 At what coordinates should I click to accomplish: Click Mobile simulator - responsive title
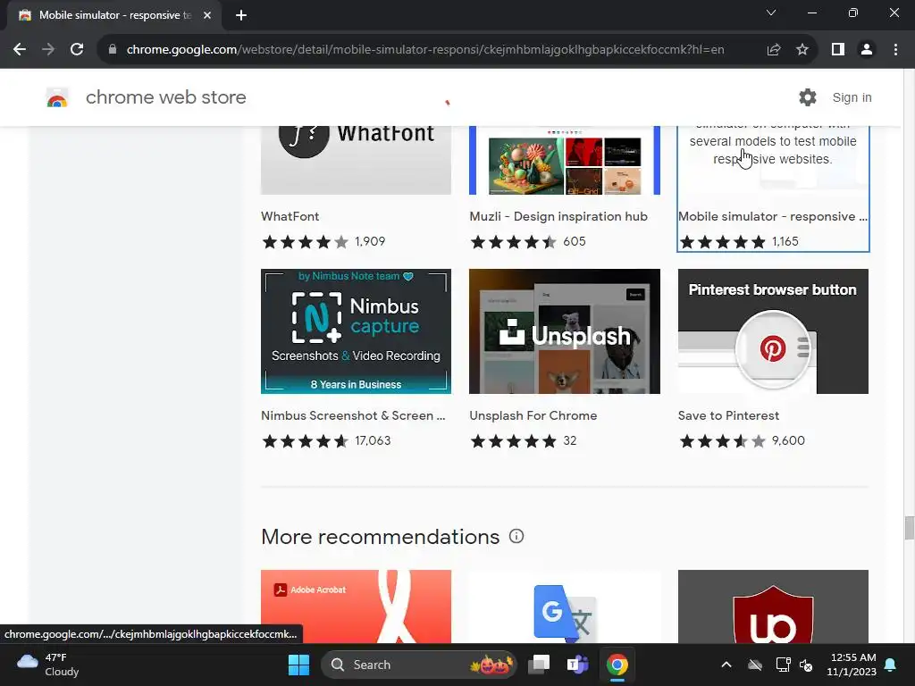[773, 216]
